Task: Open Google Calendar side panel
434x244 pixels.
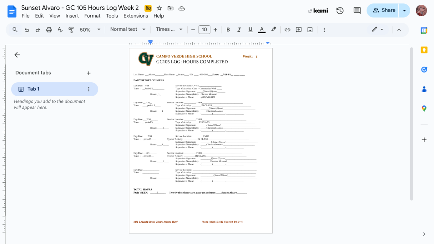Action: (x=424, y=30)
